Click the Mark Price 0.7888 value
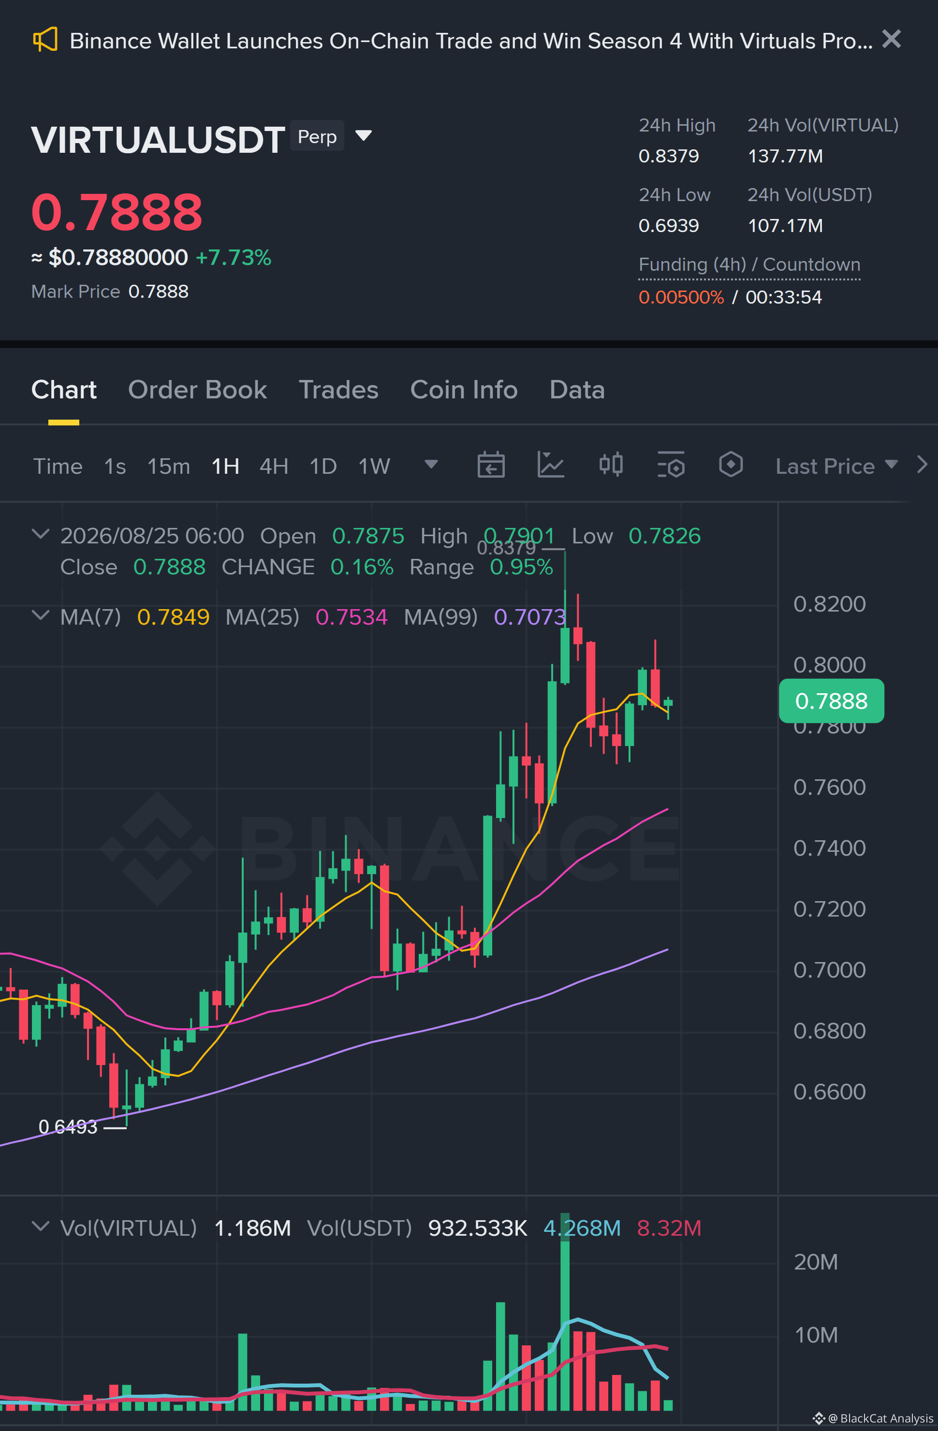Image resolution: width=938 pixels, height=1431 pixels. [159, 292]
